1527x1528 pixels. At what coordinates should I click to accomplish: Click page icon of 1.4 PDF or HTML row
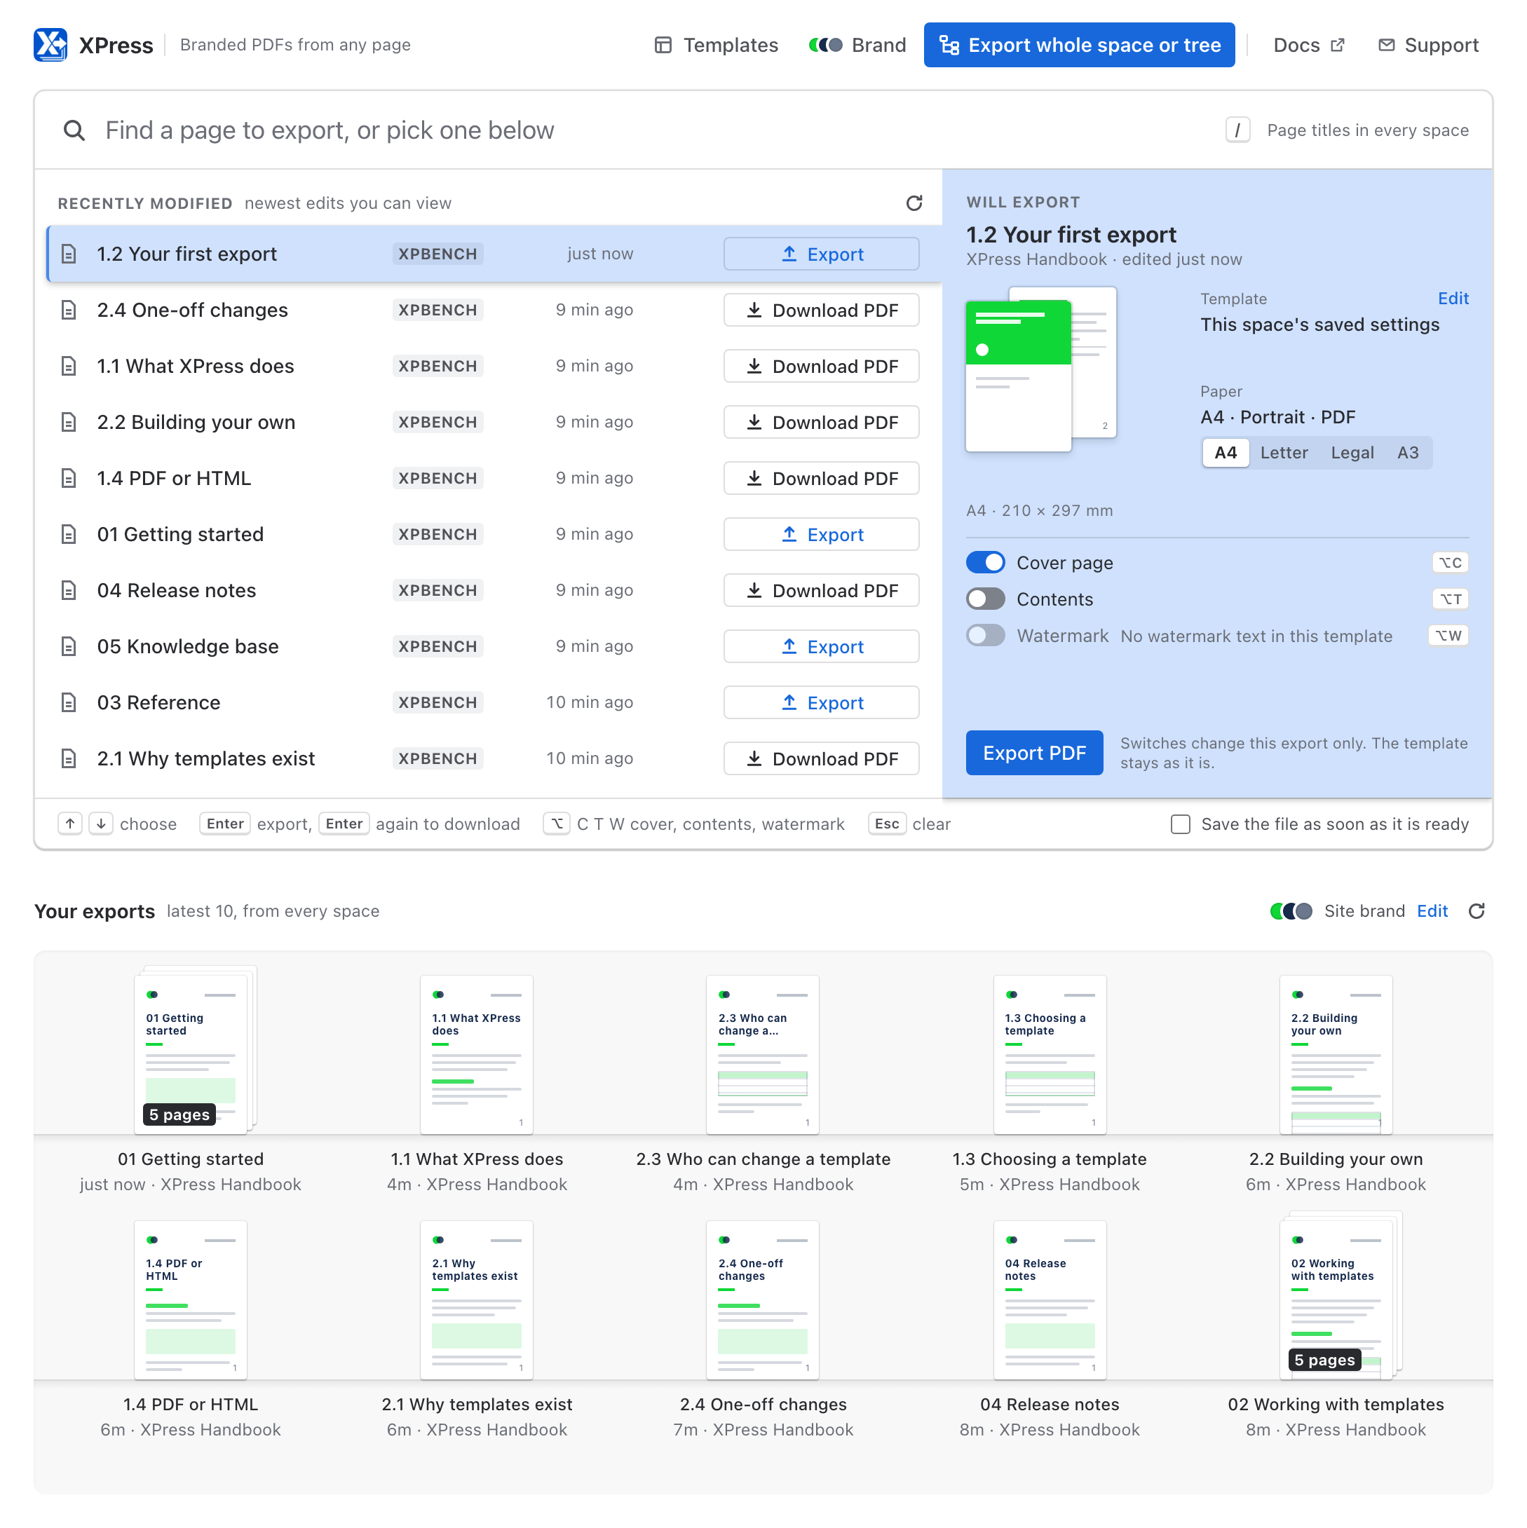pyautogui.click(x=69, y=479)
